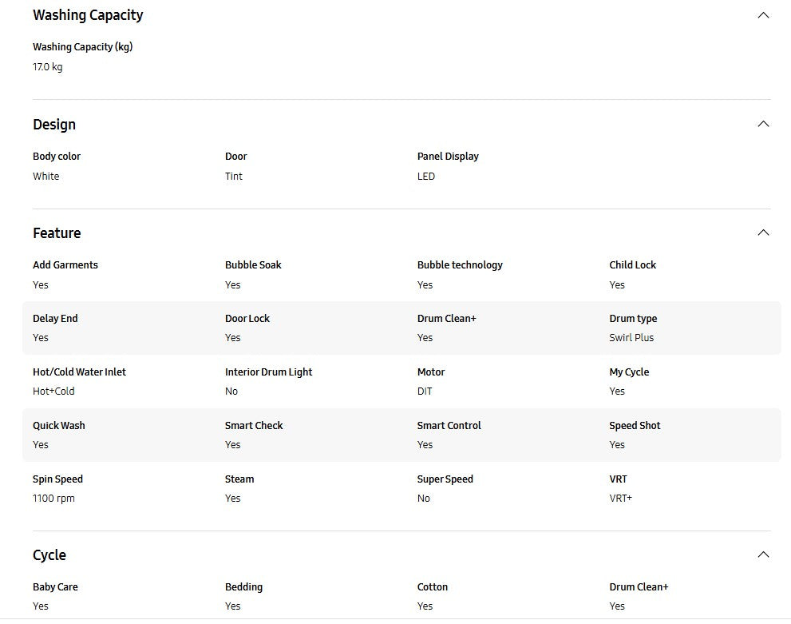This screenshot has height=624, width=791.
Task: Click the 17.0 kg capacity value
Action: point(47,67)
